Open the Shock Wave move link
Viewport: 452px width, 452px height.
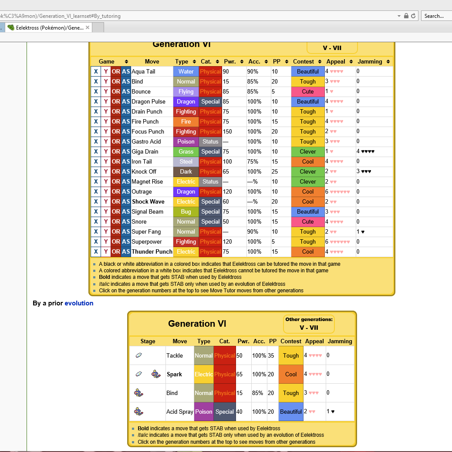coord(148,201)
